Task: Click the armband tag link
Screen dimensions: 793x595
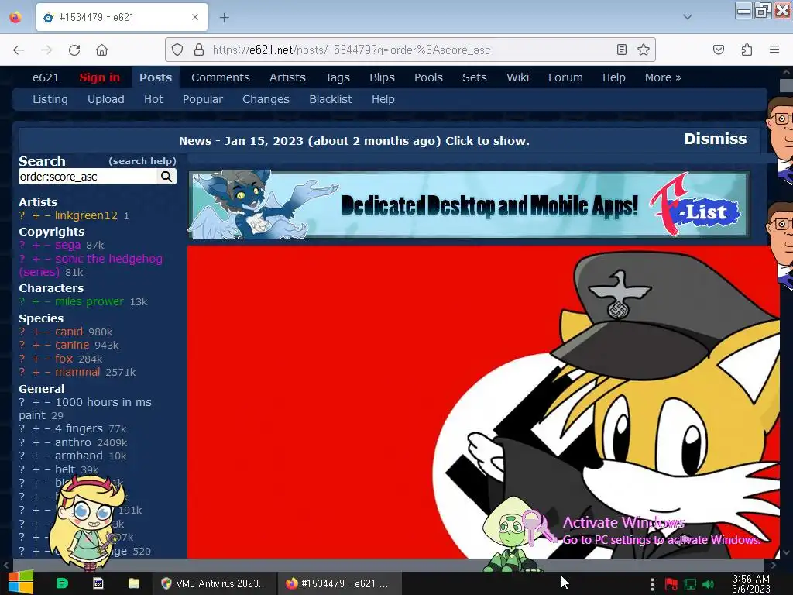Action: point(79,456)
